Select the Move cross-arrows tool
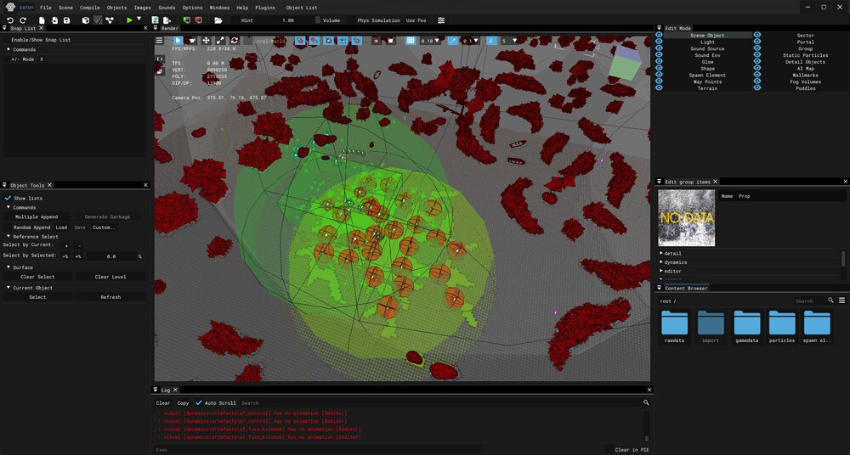 [x=207, y=40]
